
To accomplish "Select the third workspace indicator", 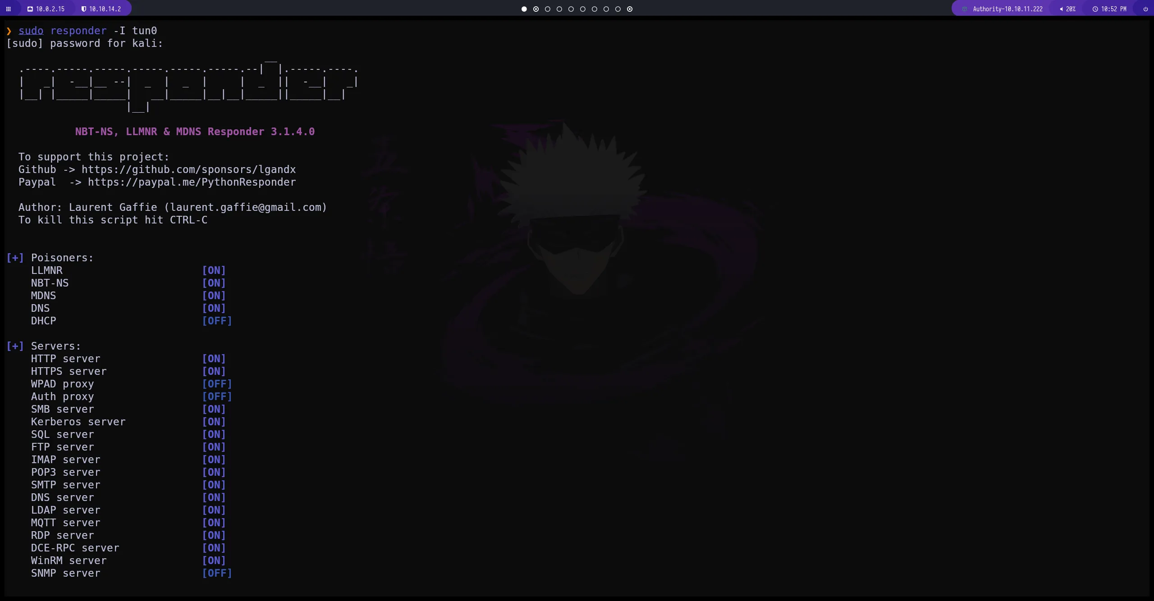I will pos(548,9).
